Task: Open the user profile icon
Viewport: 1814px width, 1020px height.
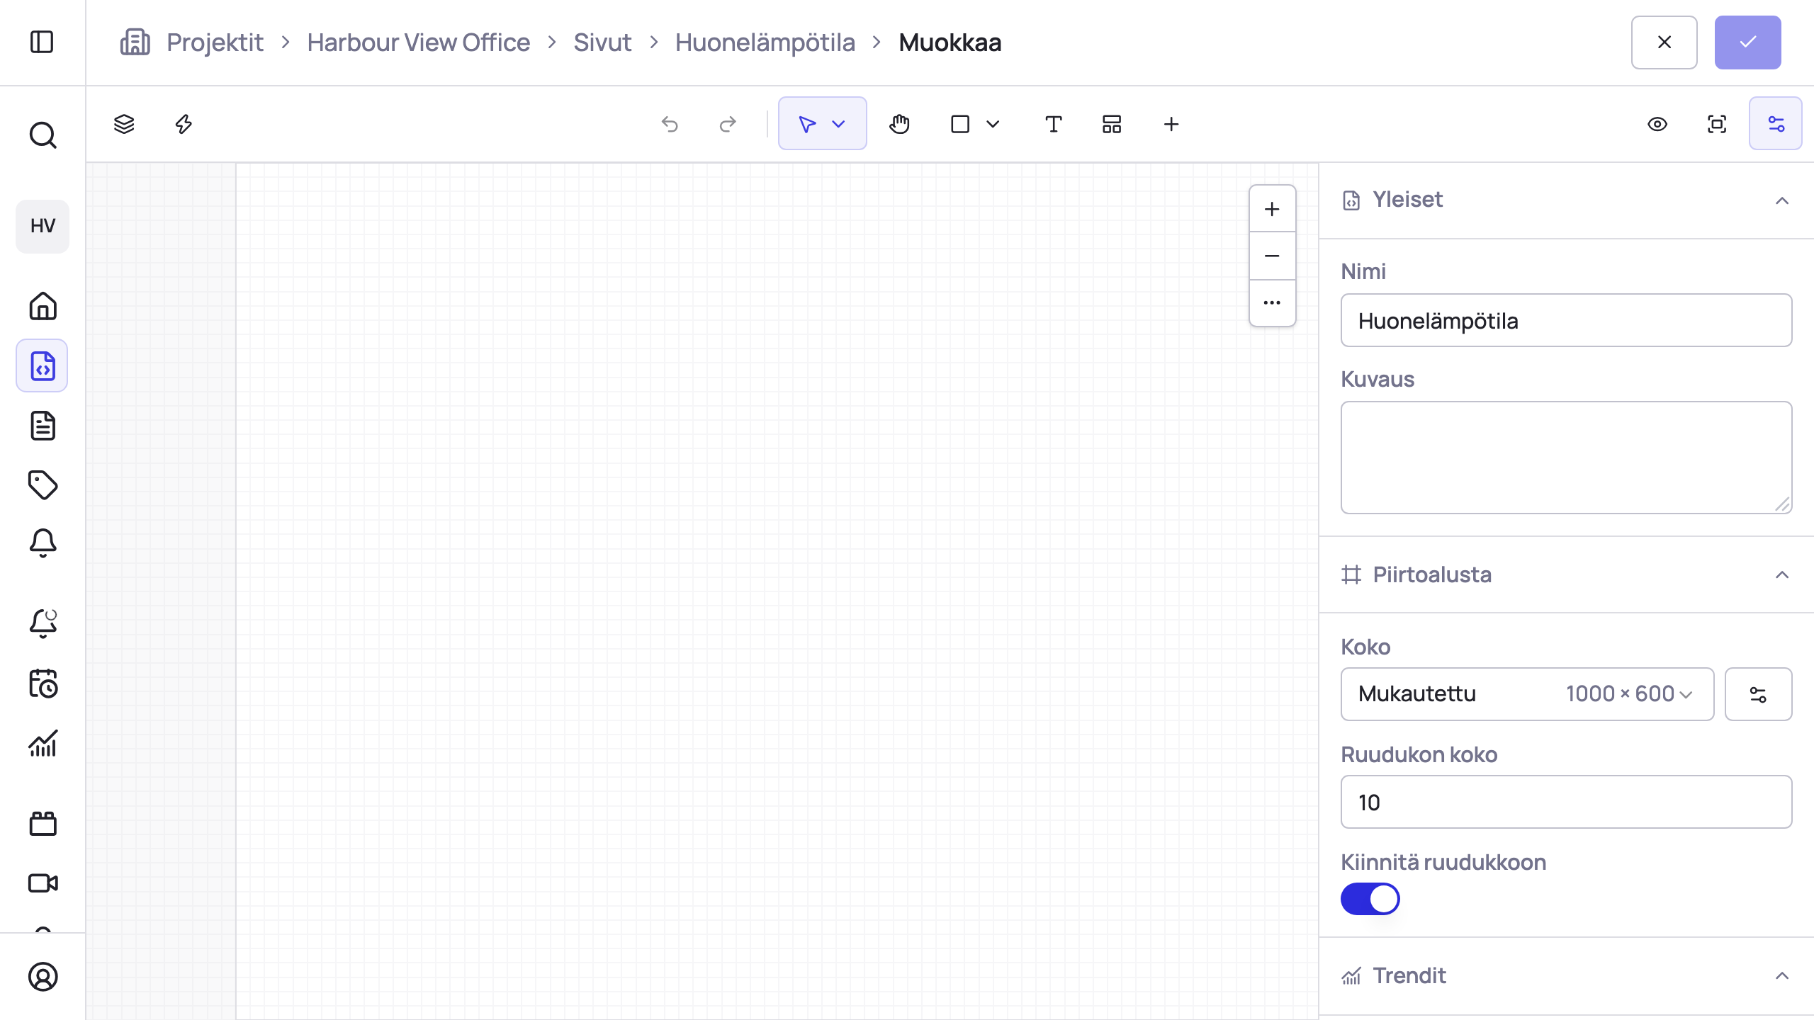Action: (x=43, y=977)
